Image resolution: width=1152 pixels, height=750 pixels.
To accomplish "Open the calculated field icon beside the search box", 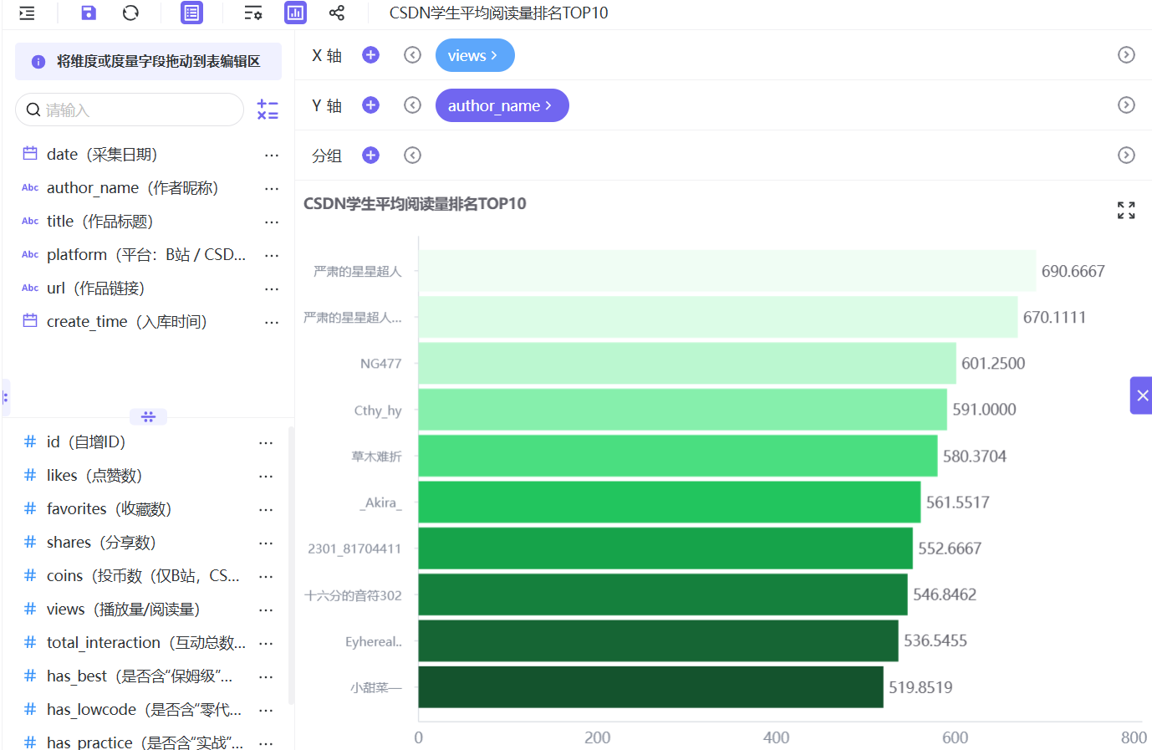I will tap(268, 110).
